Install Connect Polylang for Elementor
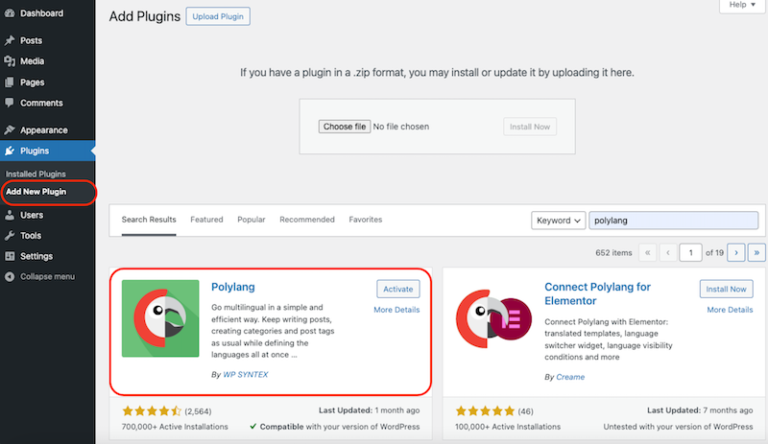The height and width of the screenshot is (444, 768). pos(727,289)
